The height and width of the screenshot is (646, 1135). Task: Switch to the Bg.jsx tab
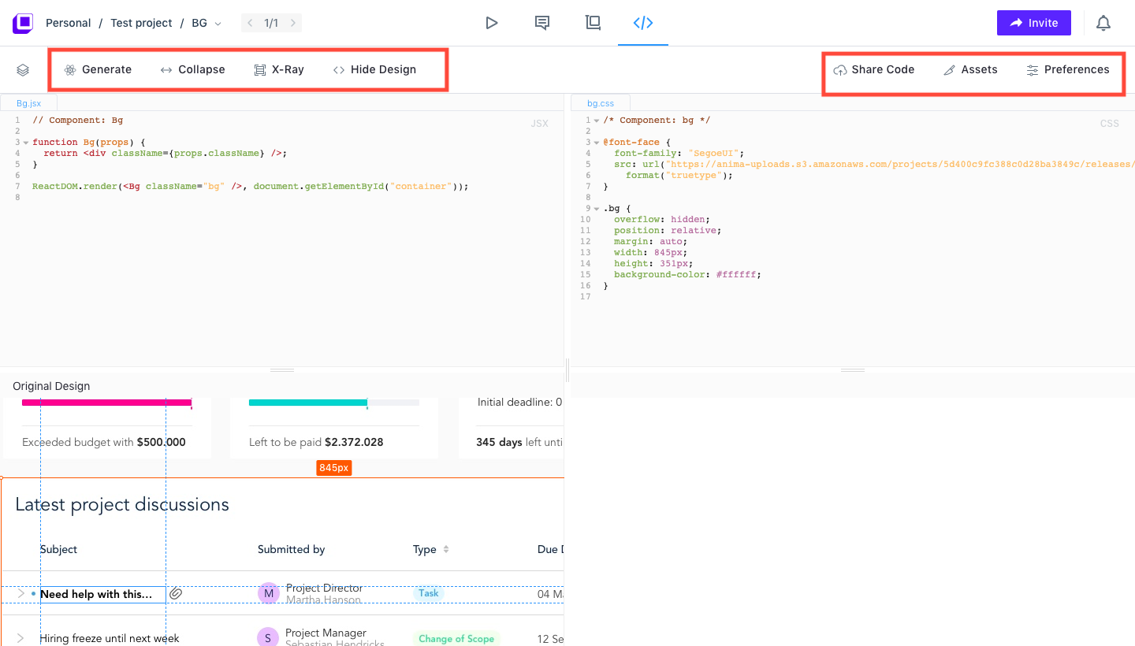29,102
